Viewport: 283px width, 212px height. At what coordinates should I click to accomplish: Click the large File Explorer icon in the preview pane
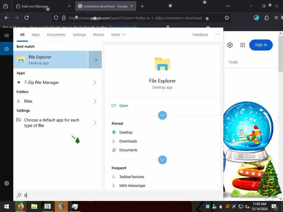163,64
